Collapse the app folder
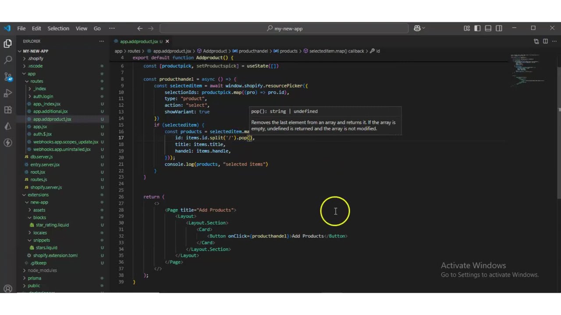Image resolution: width=561 pixels, height=315 pixels. click(32, 73)
